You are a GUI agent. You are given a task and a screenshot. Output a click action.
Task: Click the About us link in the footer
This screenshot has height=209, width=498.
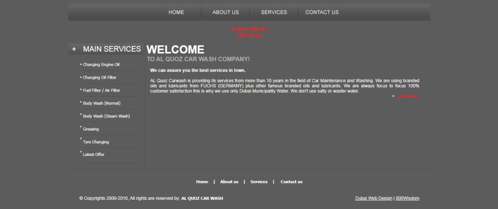click(x=229, y=182)
